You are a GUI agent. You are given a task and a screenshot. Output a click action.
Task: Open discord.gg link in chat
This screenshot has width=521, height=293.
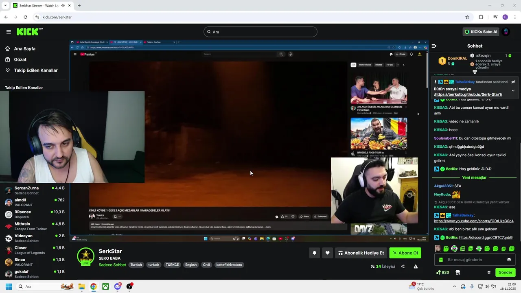486,237
